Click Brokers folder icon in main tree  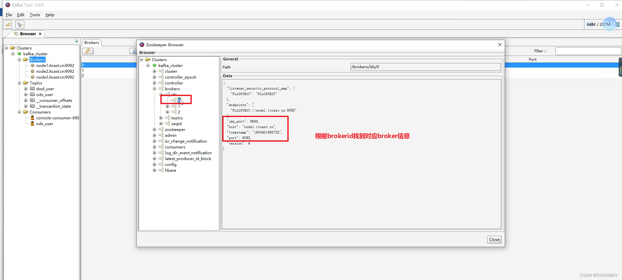coord(26,60)
